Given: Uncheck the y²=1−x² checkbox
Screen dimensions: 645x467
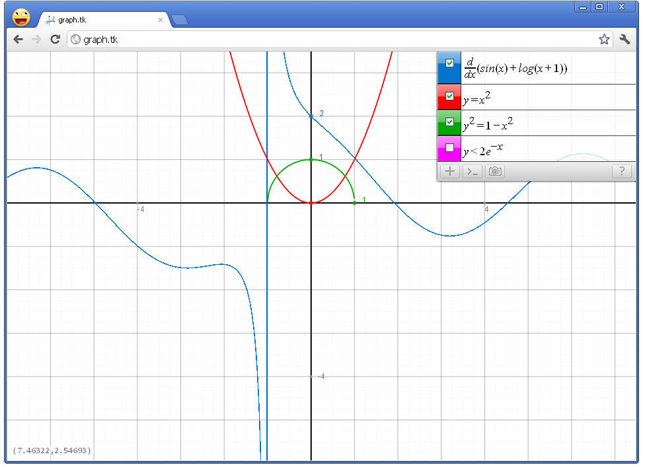Looking at the screenshot, I should 449,122.
